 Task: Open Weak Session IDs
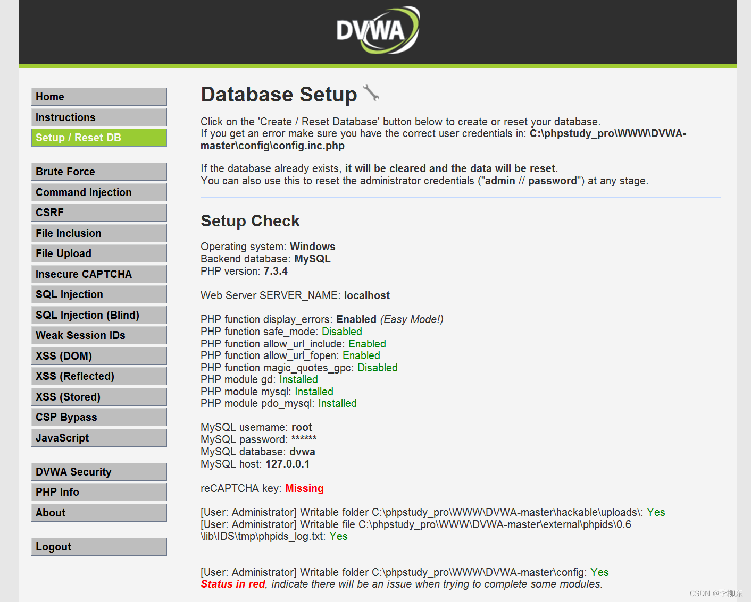pyautogui.click(x=99, y=335)
